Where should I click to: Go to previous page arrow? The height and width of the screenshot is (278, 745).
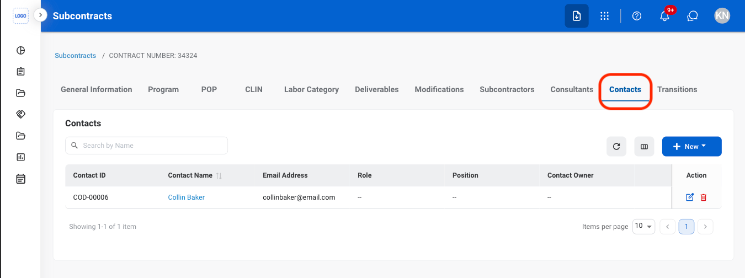tap(668, 227)
